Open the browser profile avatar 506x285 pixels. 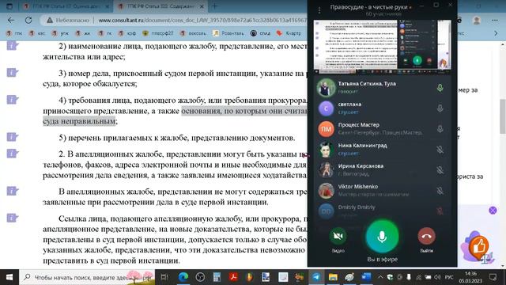click(477, 20)
